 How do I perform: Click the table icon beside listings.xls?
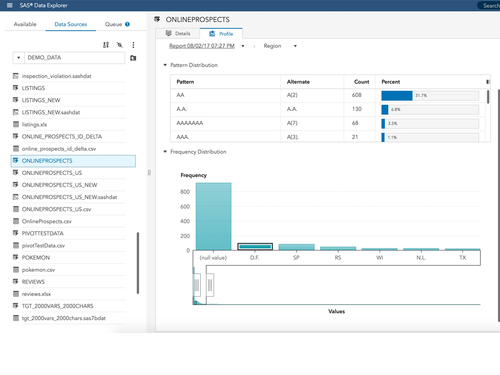click(16, 125)
